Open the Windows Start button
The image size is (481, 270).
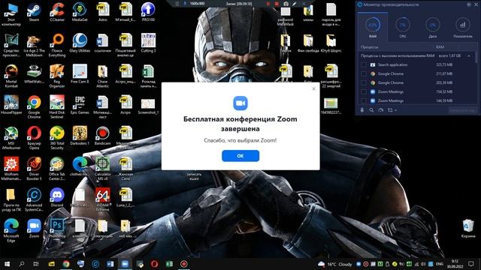click(x=7, y=263)
